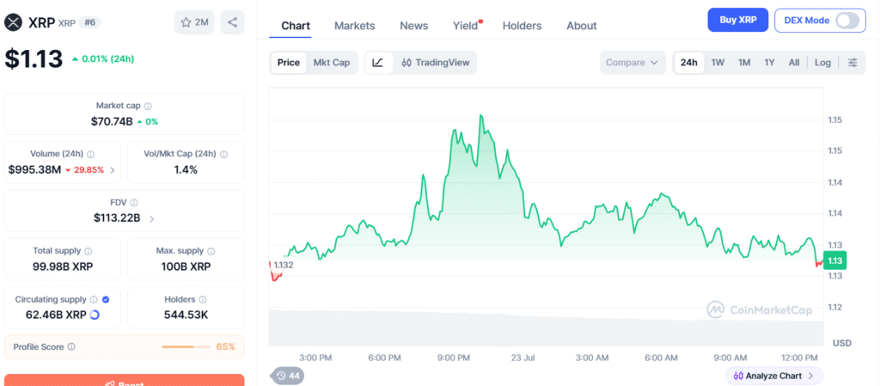Click the 62.46B XRP circulating supply value
This screenshot has height=386, width=880.
(56, 315)
